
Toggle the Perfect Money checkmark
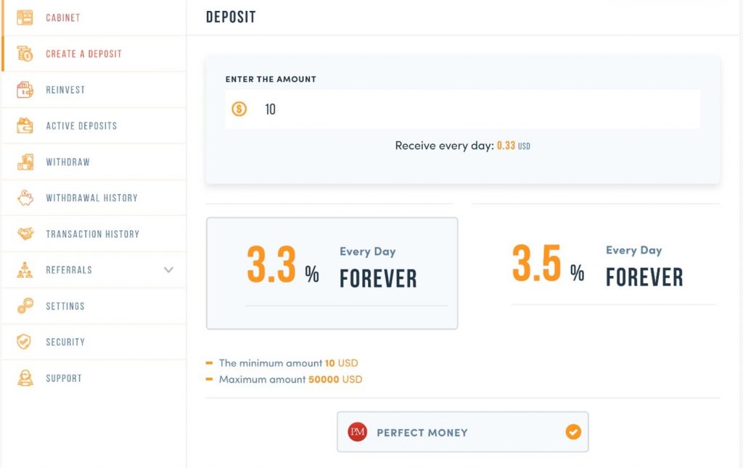coord(573,432)
